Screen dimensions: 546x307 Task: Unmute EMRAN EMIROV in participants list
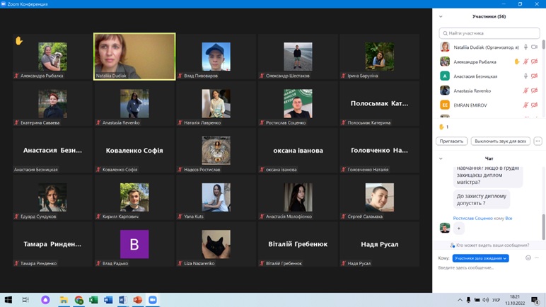[x=525, y=105]
